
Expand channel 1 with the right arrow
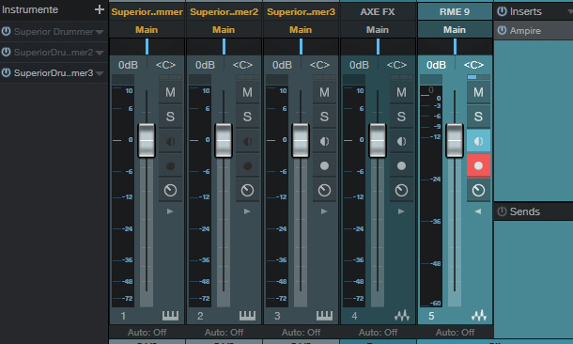click(x=170, y=211)
